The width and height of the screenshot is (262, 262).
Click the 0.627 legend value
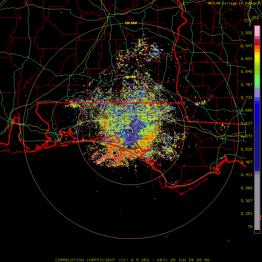(247, 123)
